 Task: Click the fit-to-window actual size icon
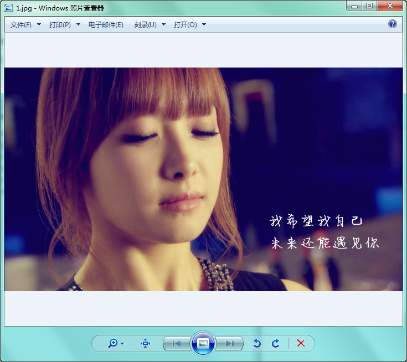pyautogui.click(x=145, y=343)
